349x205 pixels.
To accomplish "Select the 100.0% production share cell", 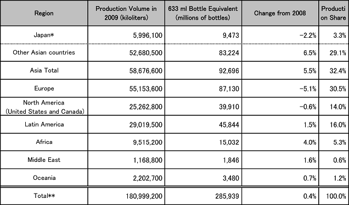I will coord(334,196).
